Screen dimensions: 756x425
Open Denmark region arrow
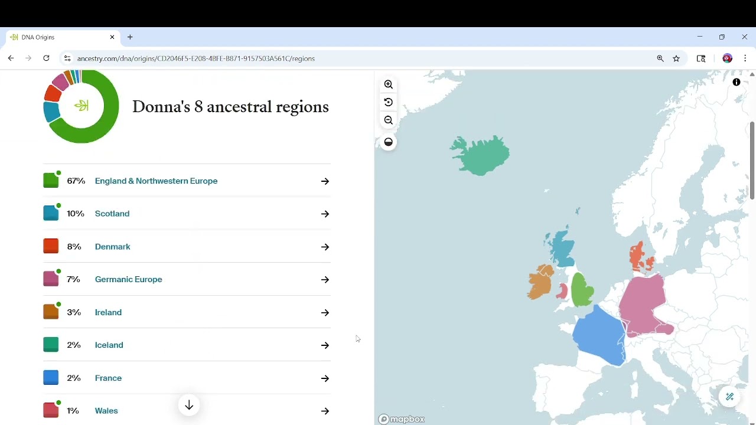coord(325,247)
